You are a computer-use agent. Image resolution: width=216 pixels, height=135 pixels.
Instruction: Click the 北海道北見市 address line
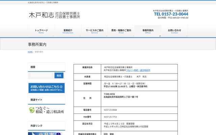point(121,97)
